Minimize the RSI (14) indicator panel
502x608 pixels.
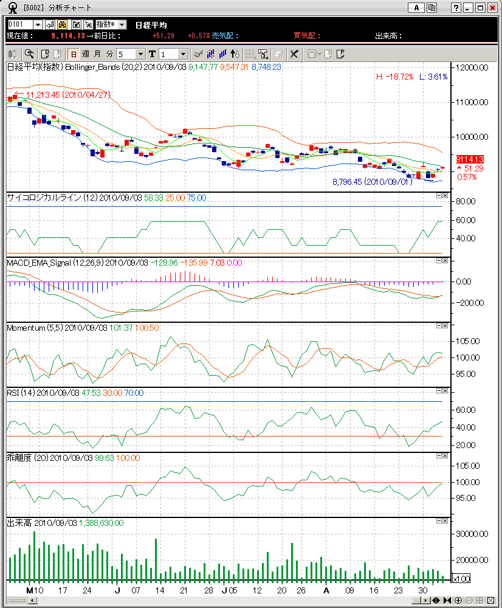tap(439, 391)
